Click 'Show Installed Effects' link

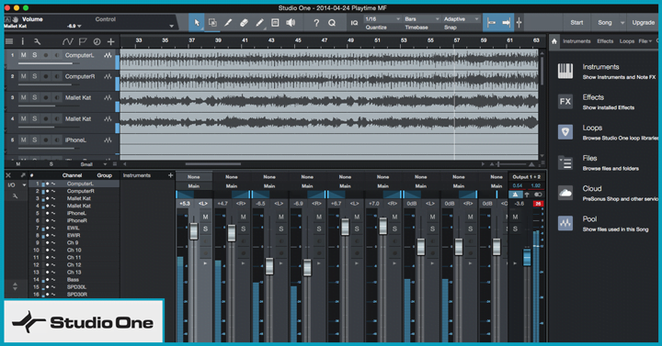609,108
